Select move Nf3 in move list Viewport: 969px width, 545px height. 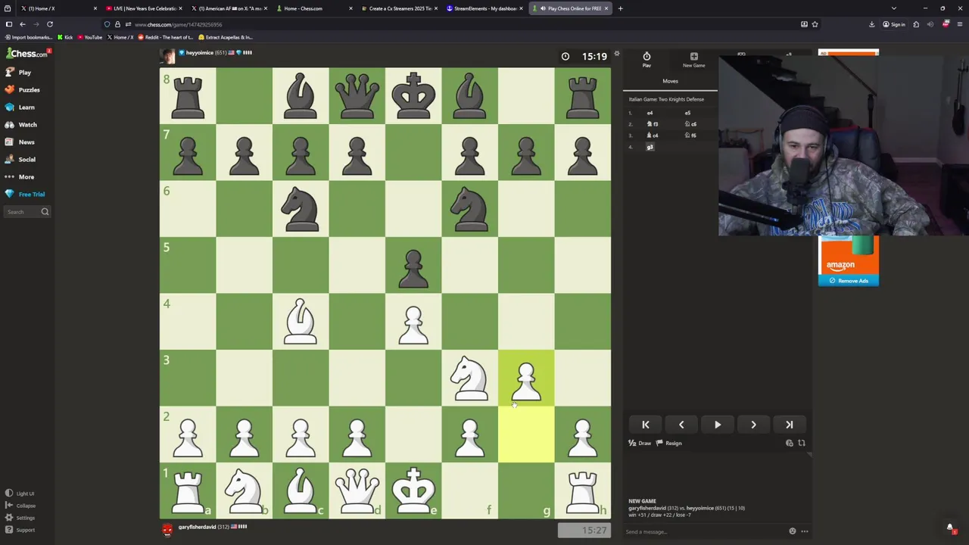pos(652,124)
